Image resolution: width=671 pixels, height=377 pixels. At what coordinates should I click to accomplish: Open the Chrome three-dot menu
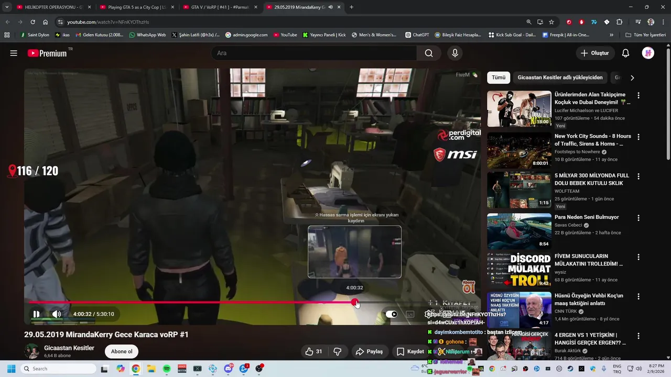[x=663, y=22]
